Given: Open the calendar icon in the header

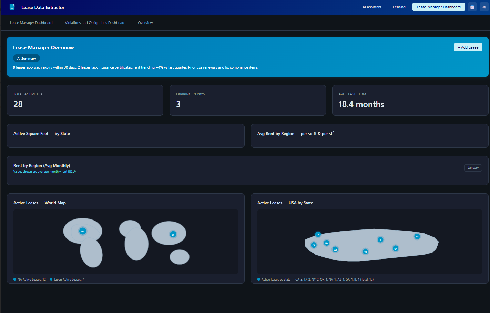Looking at the screenshot, I should [x=472, y=7].
